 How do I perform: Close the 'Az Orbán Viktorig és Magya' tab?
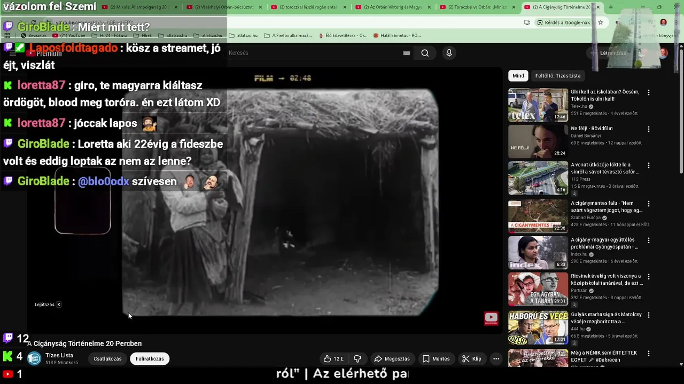tap(429, 7)
